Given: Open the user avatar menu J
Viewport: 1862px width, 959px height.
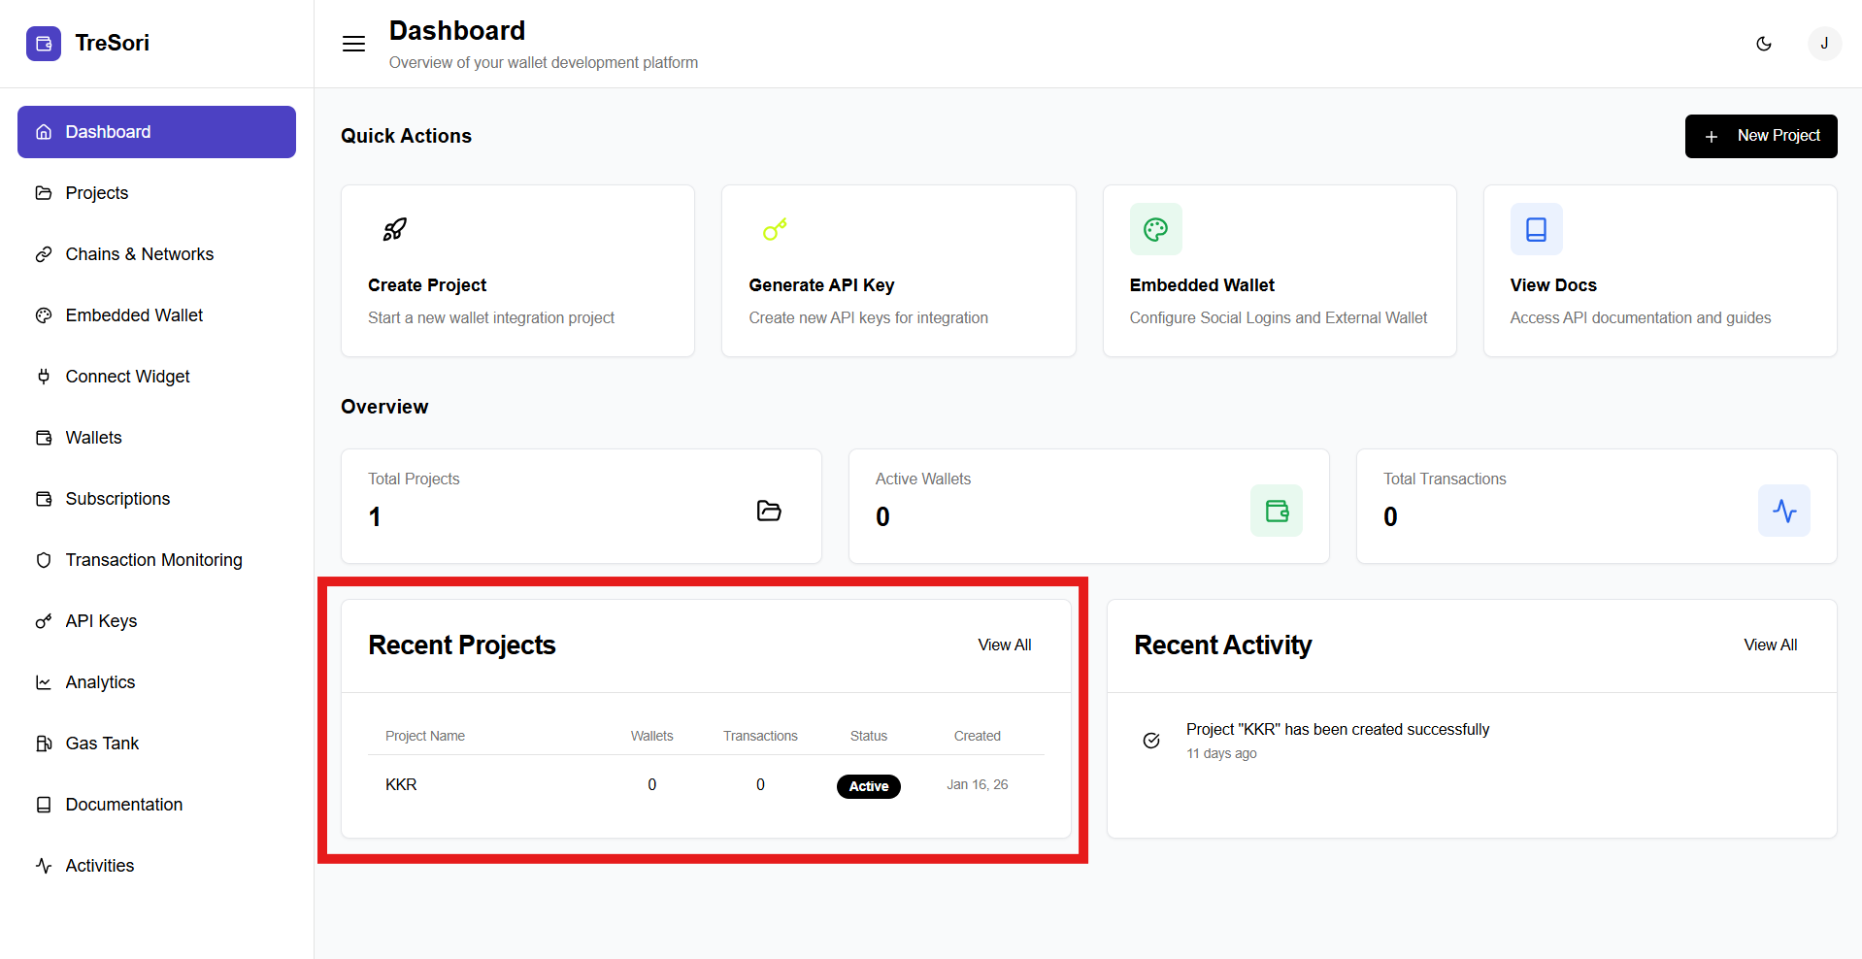Looking at the screenshot, I should pos(1824,44).
